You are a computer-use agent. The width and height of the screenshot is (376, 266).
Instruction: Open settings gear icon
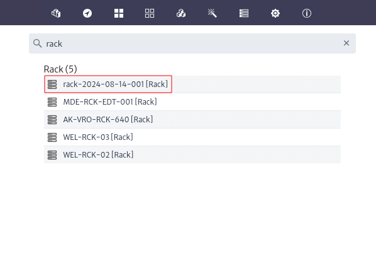tap(275, 13)
